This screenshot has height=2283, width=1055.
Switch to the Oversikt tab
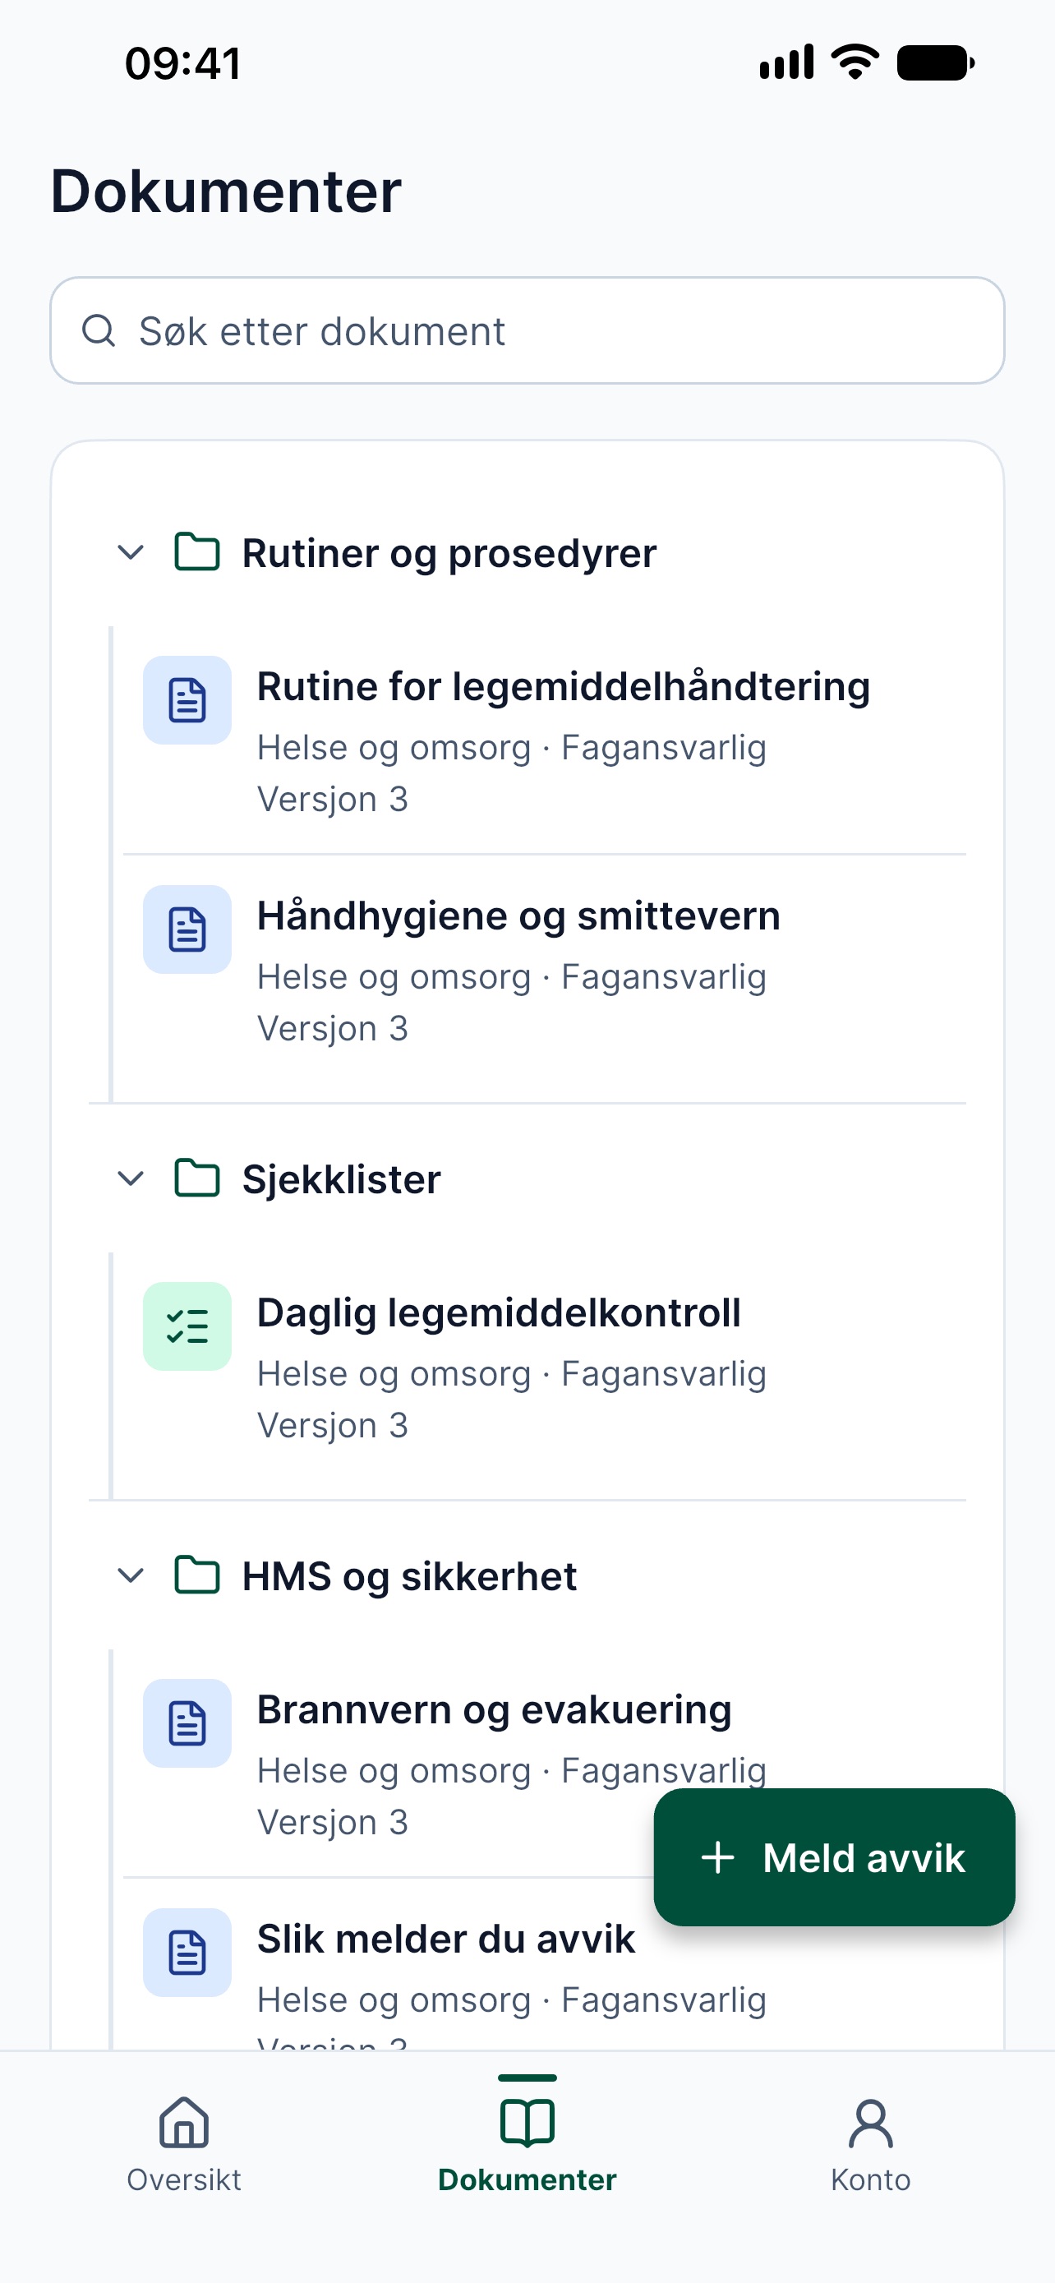(184, 2145)
